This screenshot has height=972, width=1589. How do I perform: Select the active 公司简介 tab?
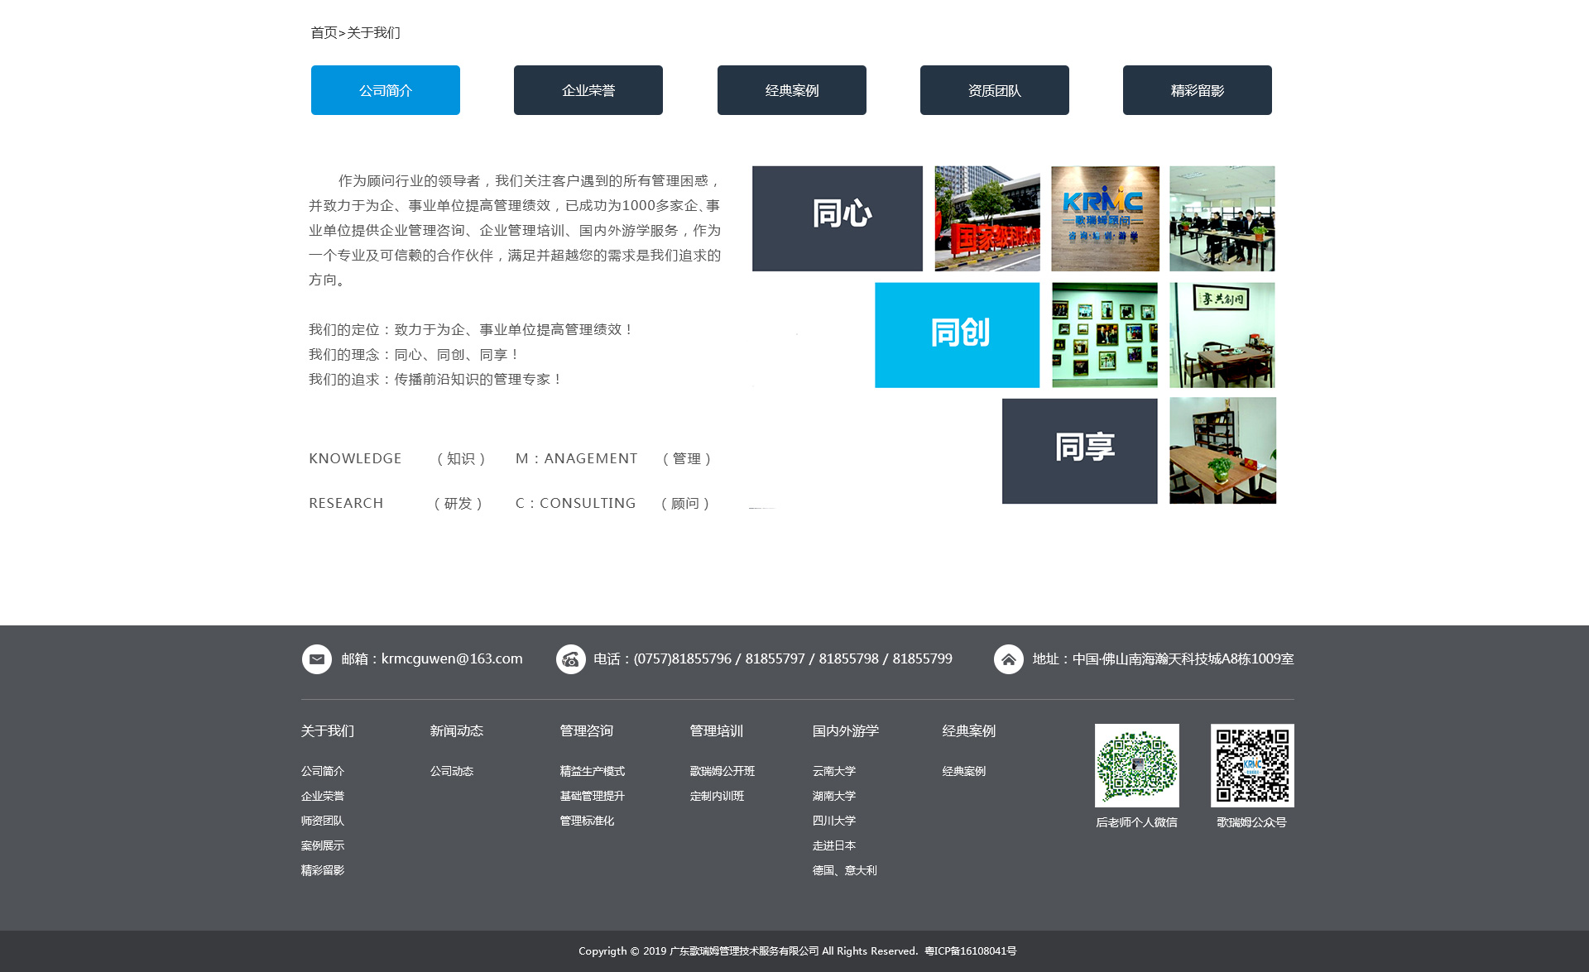click(x=385, y=90)
